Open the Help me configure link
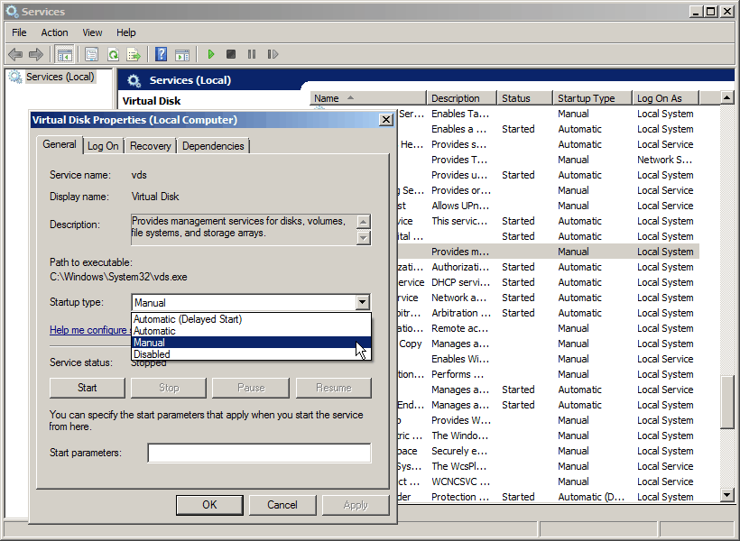The width and height of the screenshot is (740, 541). (x=89, y=330)
